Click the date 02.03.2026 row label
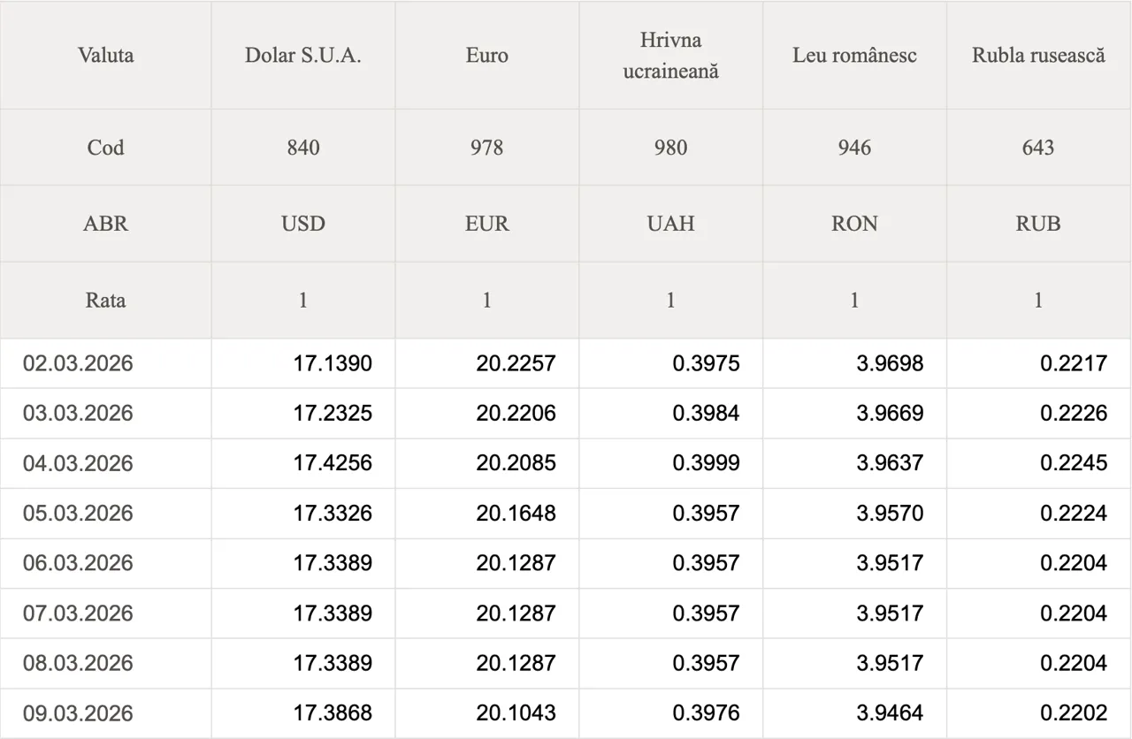The width and height of the screenshot is (1132, 739). tap(78, 363)
